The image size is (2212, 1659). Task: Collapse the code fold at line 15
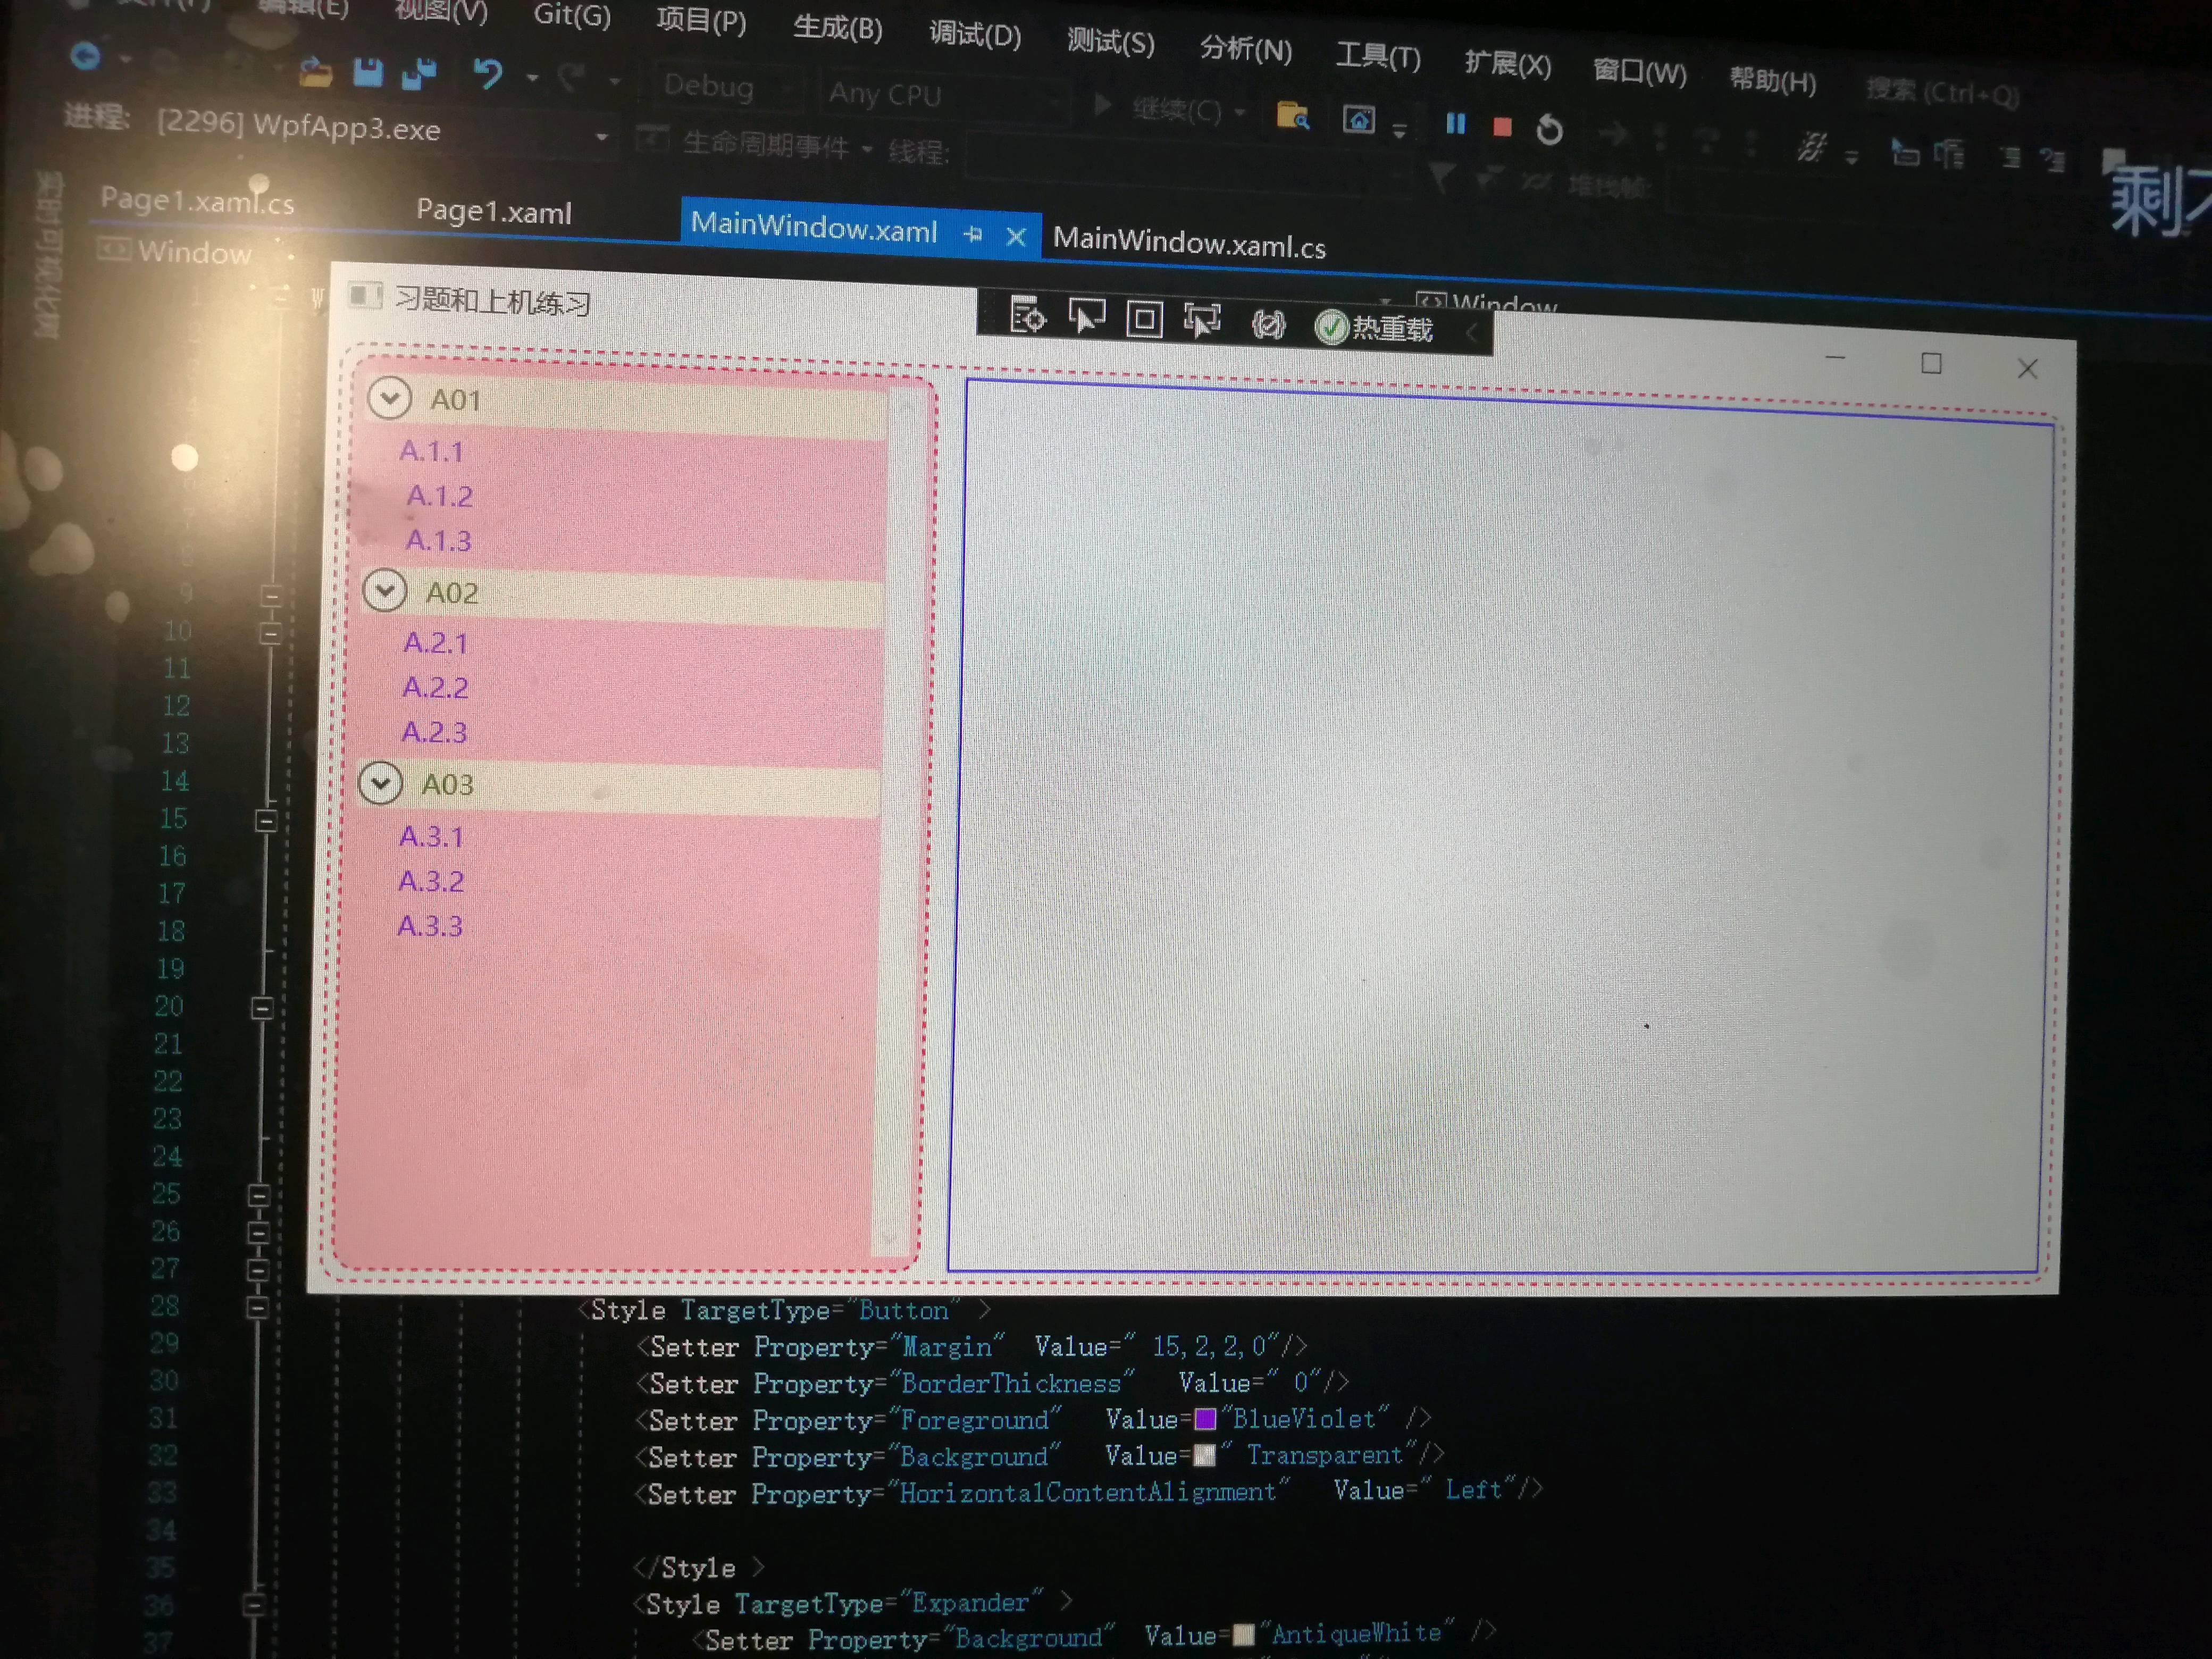266,821
